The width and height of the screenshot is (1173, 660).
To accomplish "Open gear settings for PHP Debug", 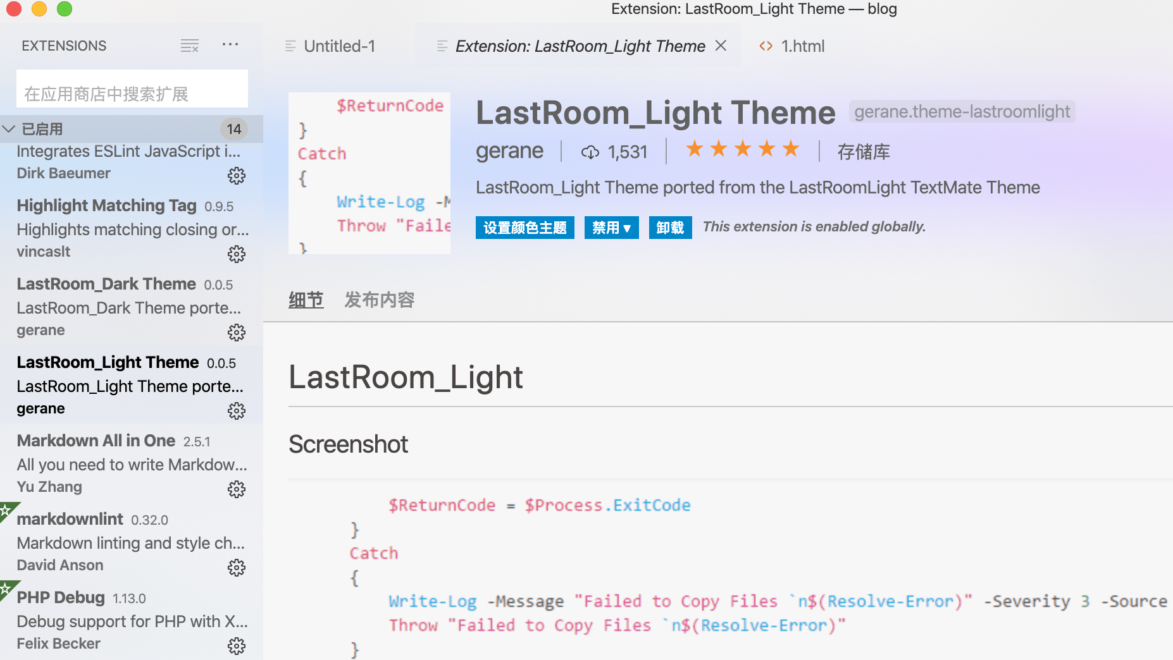I will tap(237, 646).
